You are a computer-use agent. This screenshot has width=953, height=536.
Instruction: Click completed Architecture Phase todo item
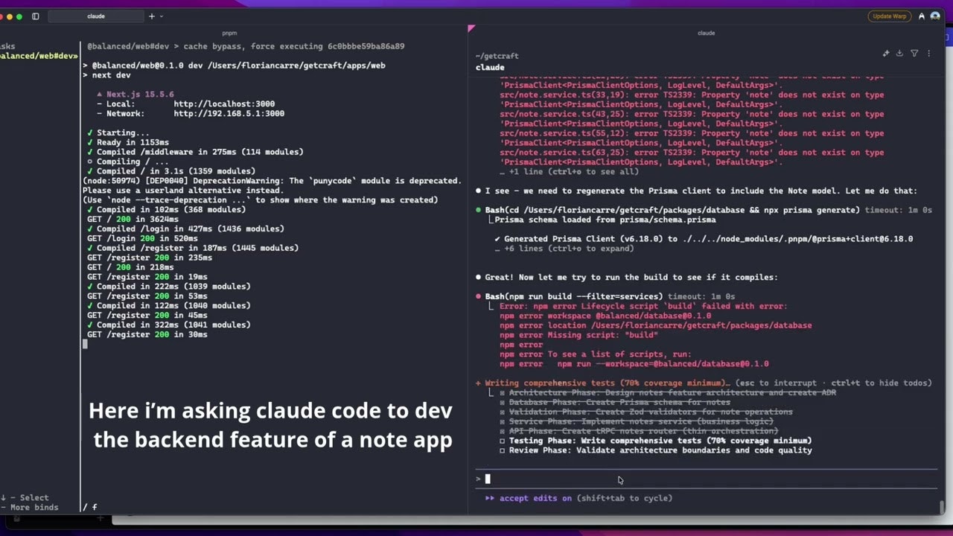[x=667, y=392]
